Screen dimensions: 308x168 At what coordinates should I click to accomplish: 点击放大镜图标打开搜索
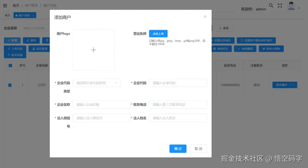(271, 5)
